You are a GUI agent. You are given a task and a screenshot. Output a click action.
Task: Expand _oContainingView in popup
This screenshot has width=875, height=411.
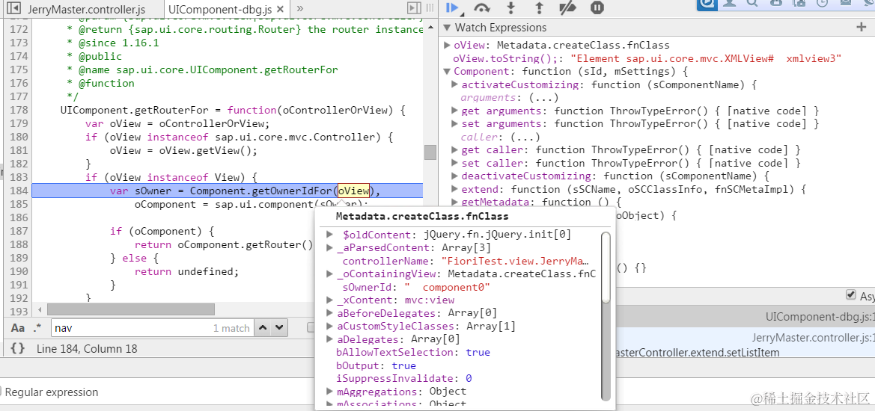coord(330,274)
